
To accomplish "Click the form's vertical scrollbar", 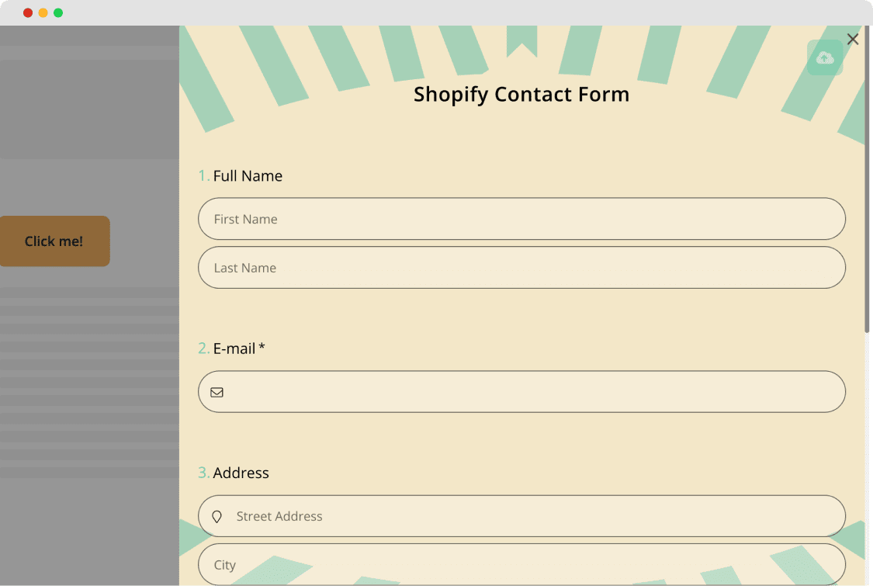I will click(x=867, y=181).
